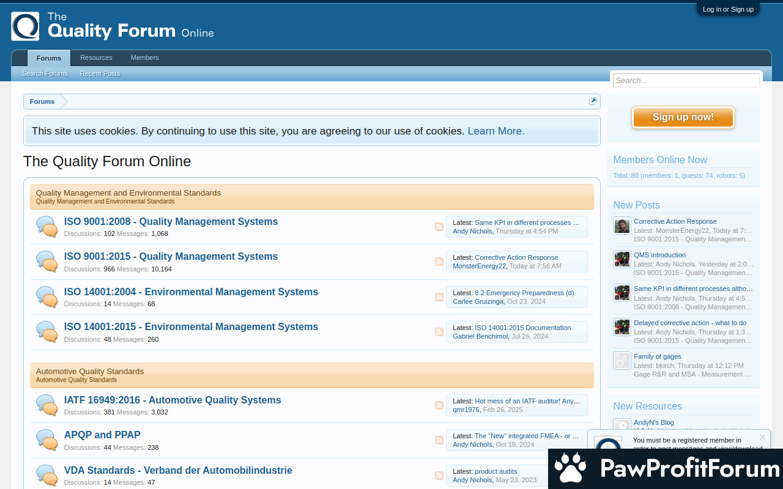
Task: Open the Members Online Now heading
Action: 660,160
